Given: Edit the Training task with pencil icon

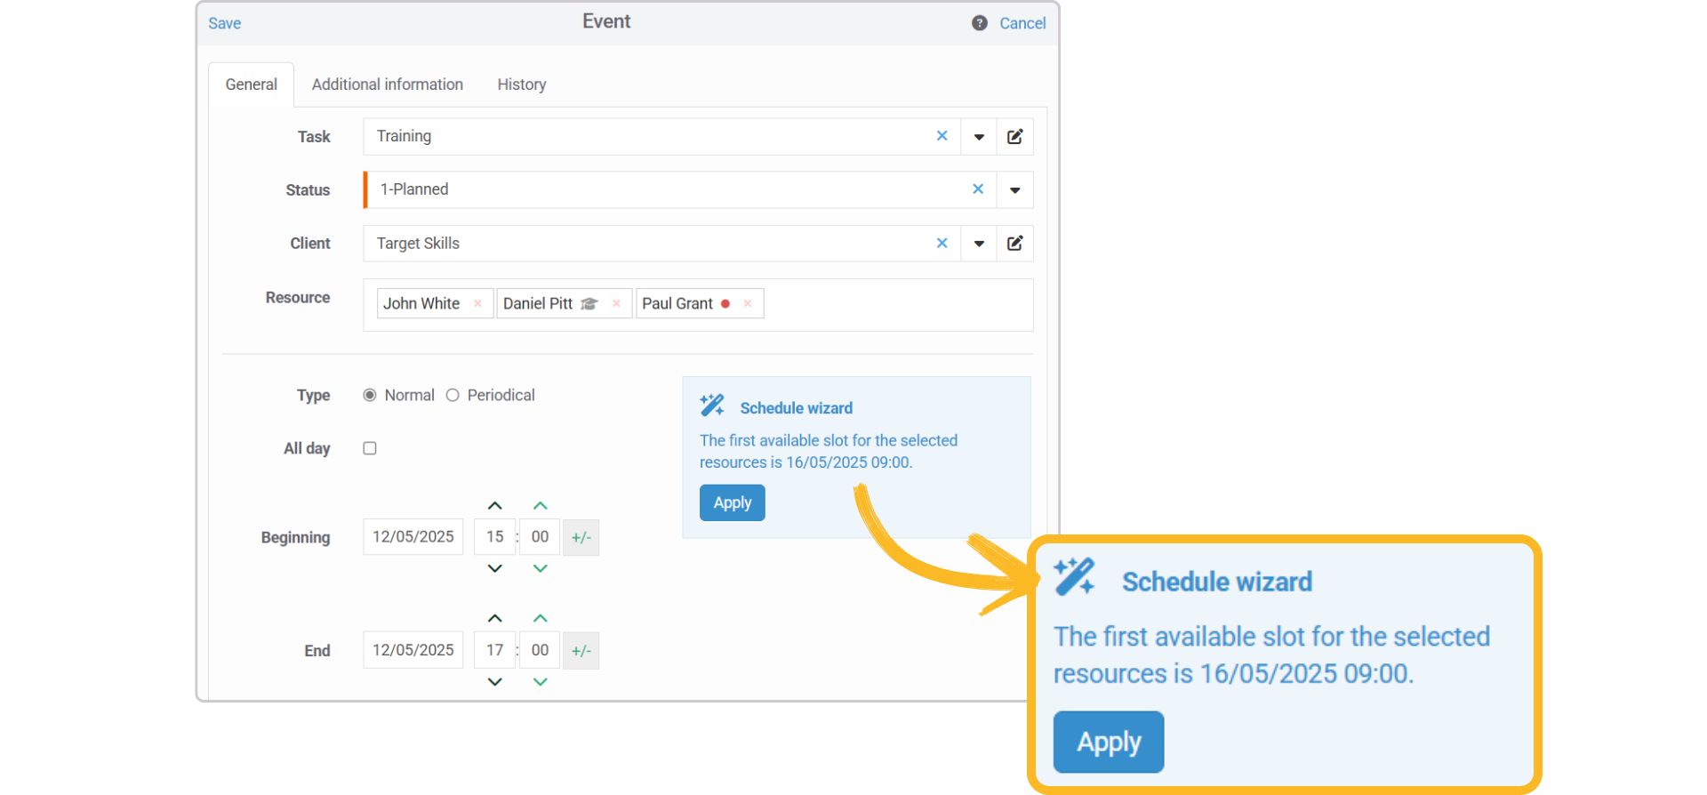Looking at the screenshot, I should click(x=1014, y=137).
